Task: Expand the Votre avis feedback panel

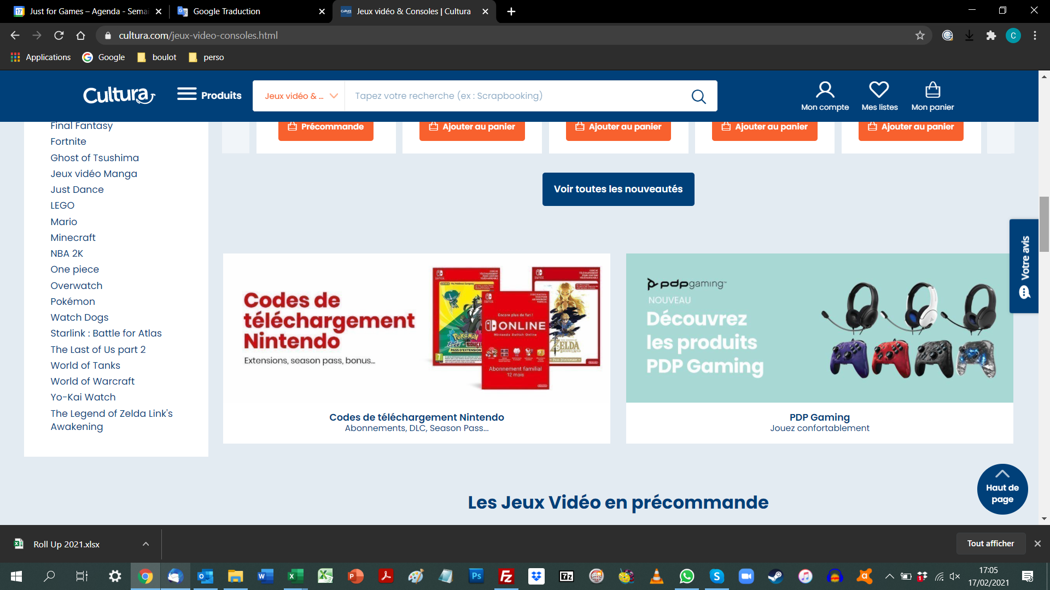Action: click(x=1024, y=266)
